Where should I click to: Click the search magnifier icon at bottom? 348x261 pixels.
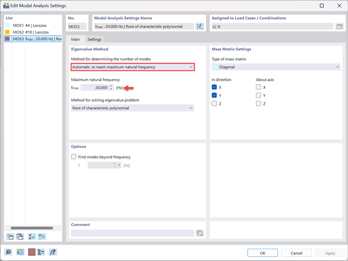[x=8, y=252]
